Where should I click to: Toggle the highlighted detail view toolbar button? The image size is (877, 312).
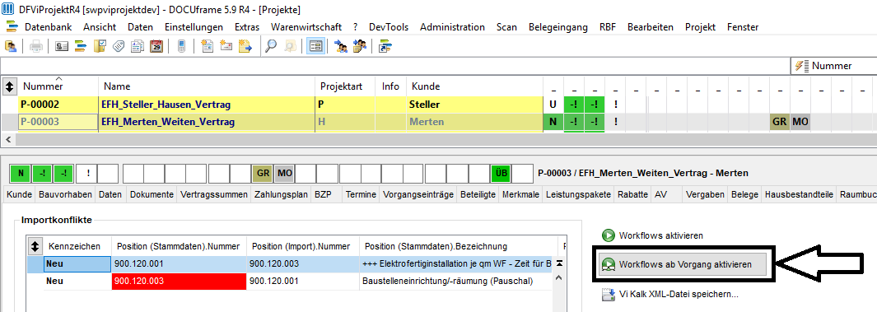click(316, 46)
